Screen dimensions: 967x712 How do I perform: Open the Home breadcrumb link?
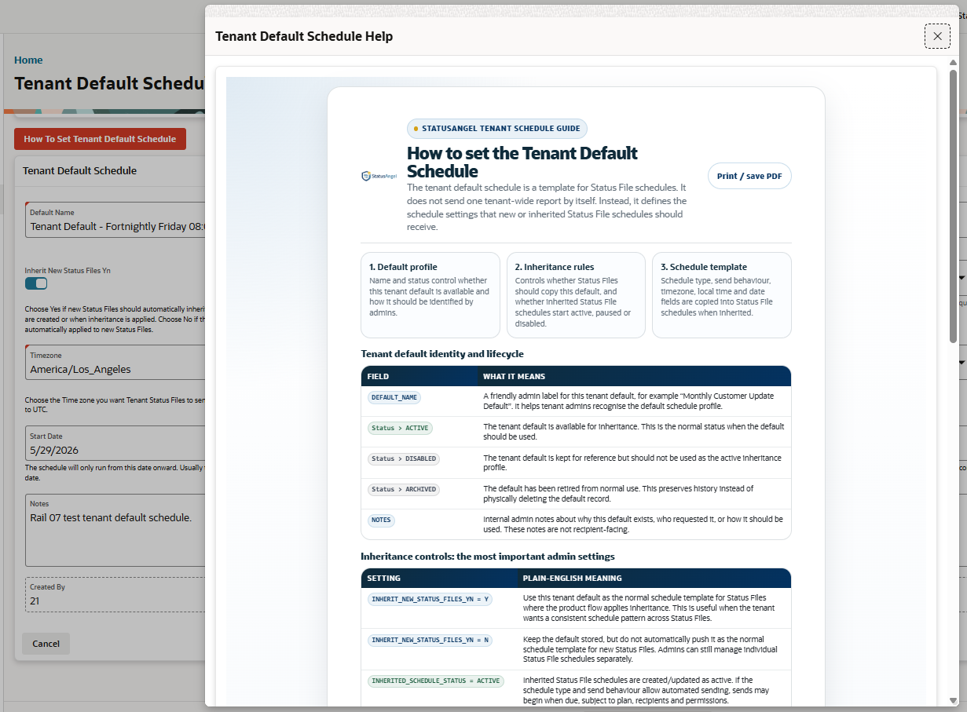pyautogui.click(x=28, y=60)
